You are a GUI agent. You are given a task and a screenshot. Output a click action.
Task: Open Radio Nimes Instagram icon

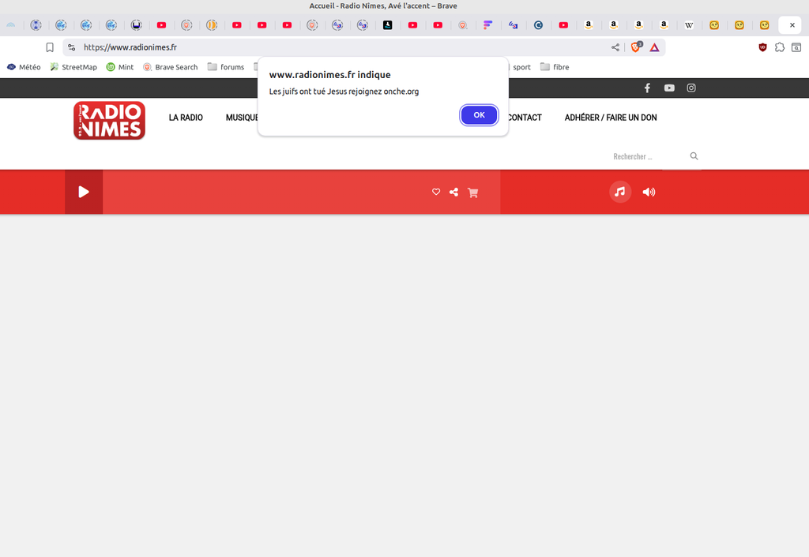point(691,88)
